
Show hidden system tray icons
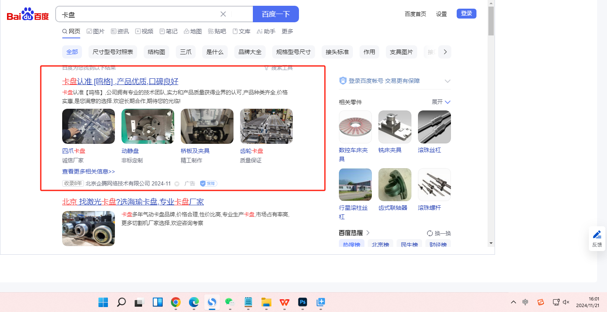513,302
